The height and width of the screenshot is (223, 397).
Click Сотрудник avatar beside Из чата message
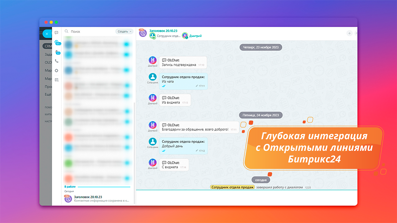[152, 77]
